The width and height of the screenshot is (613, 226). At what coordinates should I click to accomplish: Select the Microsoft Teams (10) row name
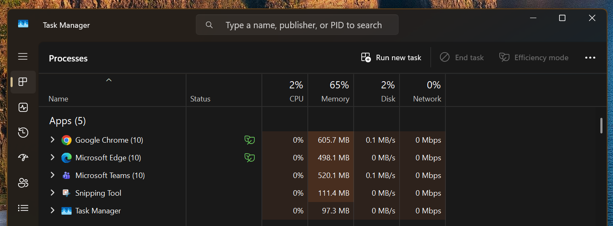pos(110,175)
